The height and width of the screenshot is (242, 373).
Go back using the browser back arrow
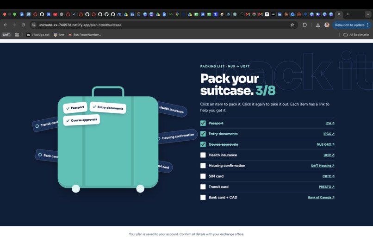[x=6, y=25]
